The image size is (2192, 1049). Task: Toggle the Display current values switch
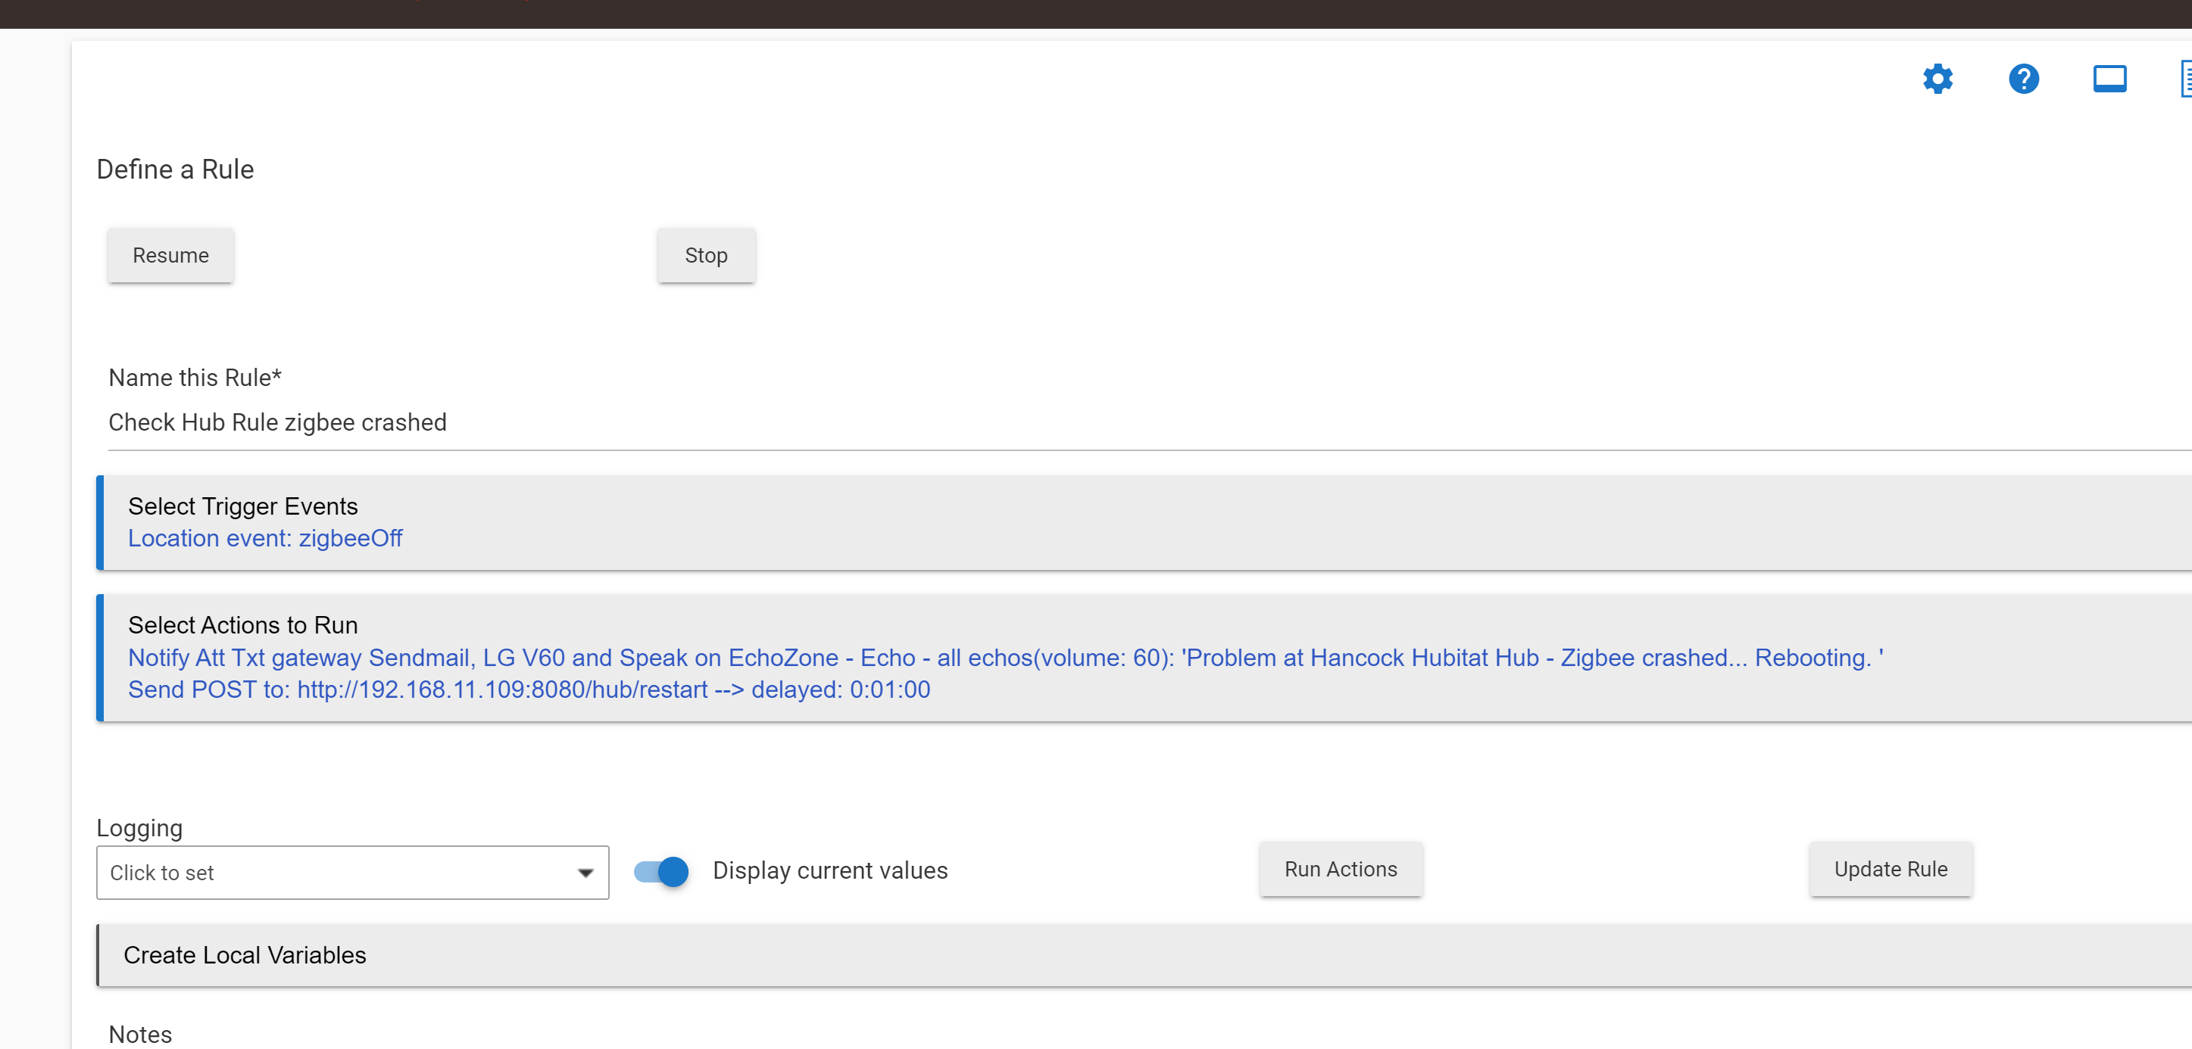click(661, 871)
